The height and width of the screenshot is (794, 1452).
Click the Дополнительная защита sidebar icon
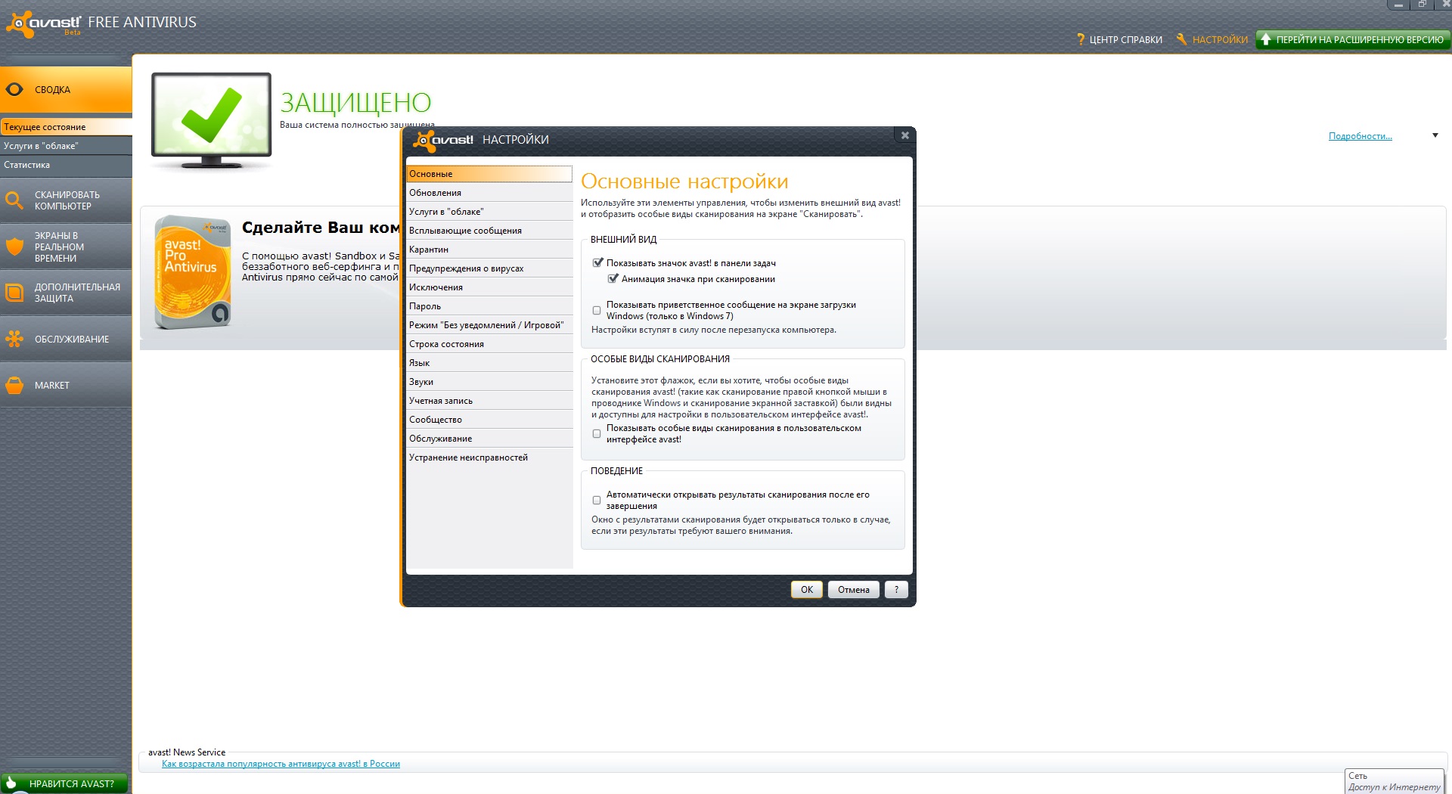pyautogui.click(x=14, y=293)
